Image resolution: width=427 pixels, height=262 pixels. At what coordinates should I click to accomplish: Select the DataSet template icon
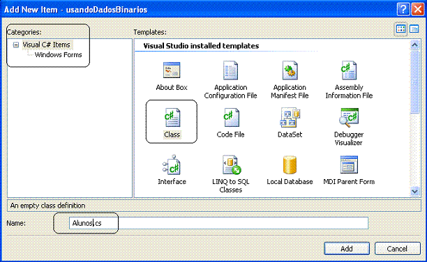pyautogui.click(x=290, y=117)
